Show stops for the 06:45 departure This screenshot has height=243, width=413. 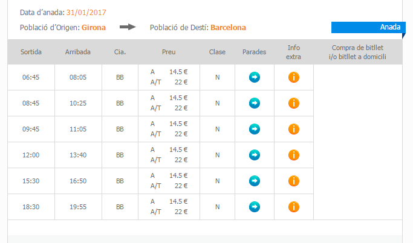[x=255, y=77]
